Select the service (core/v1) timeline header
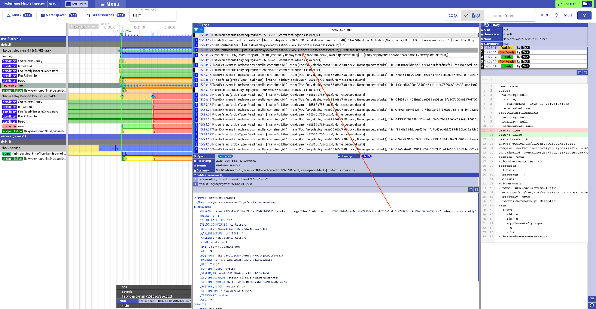This screenshot has width=596, height=309. (34, 136)
